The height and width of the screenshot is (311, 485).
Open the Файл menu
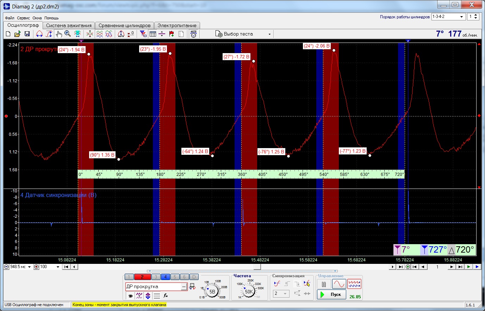pos(10,18)
